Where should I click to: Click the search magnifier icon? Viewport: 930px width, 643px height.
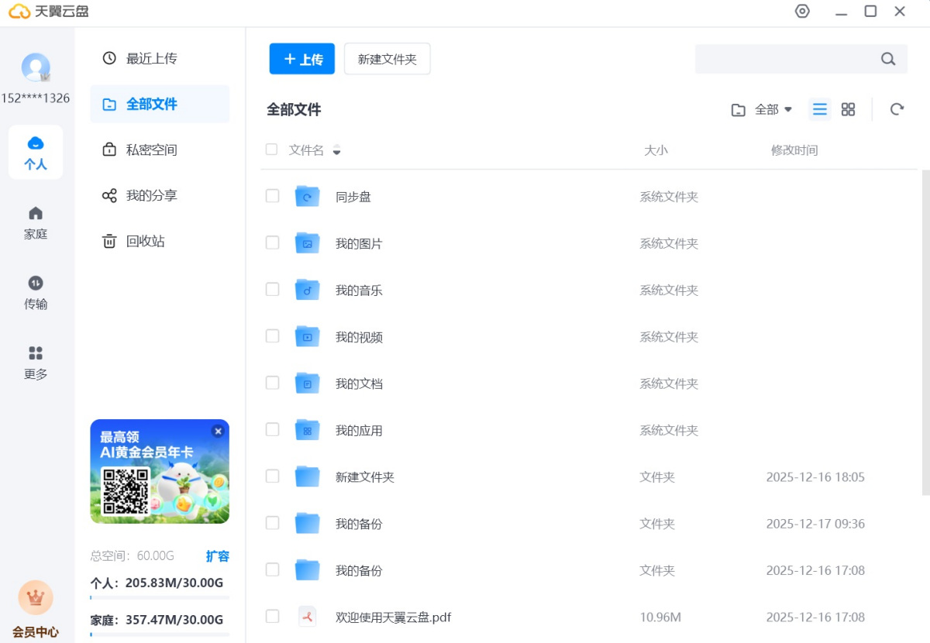888,59
